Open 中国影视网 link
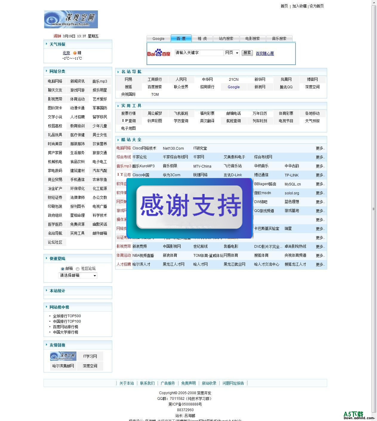Image resolution: width=377 pixels, height=421 pixels. (172, 247)
